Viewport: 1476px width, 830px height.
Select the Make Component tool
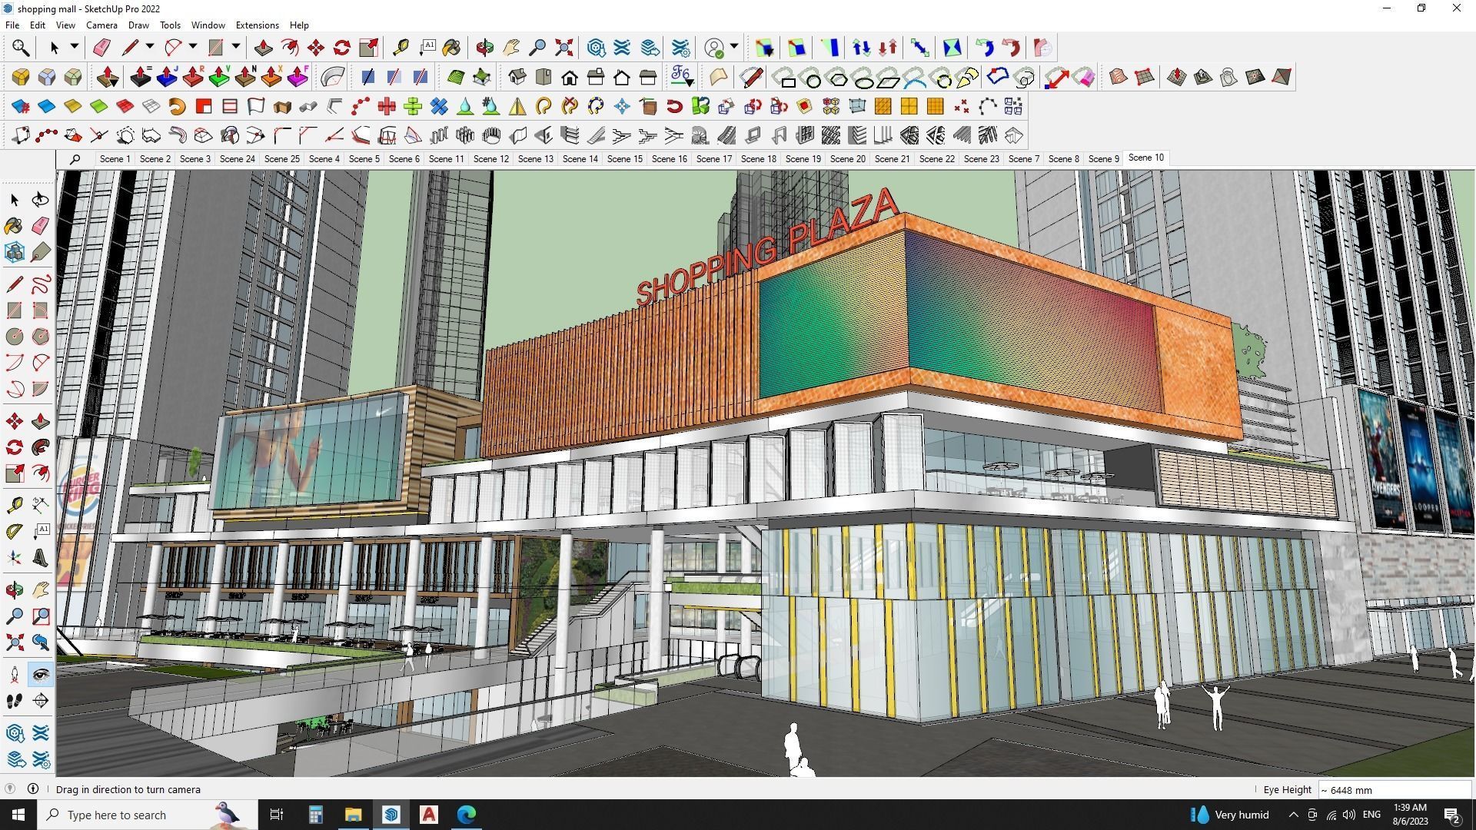coord(15,252)
